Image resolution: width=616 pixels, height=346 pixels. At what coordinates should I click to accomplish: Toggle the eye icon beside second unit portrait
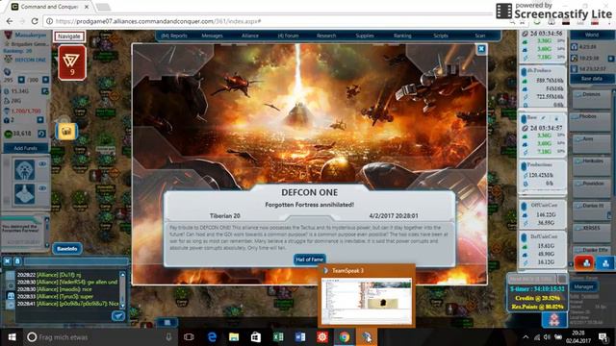pyautogui.click(x=42, y=188)
